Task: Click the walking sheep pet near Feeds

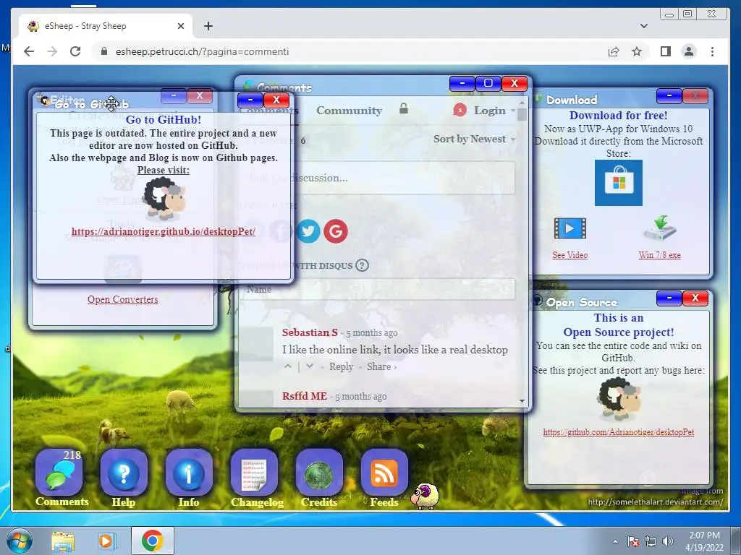Action: point(424,496)
